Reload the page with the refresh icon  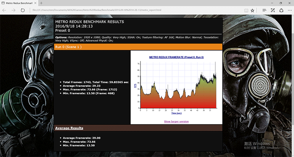[x=23, y=10]
